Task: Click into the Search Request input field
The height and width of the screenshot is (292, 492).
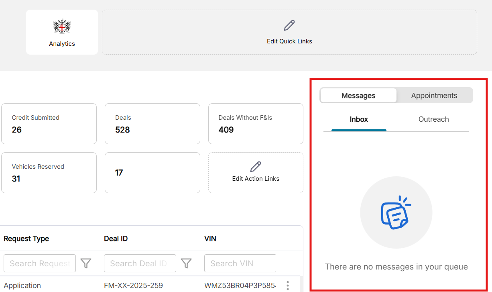Action: [x=40, y=263]
